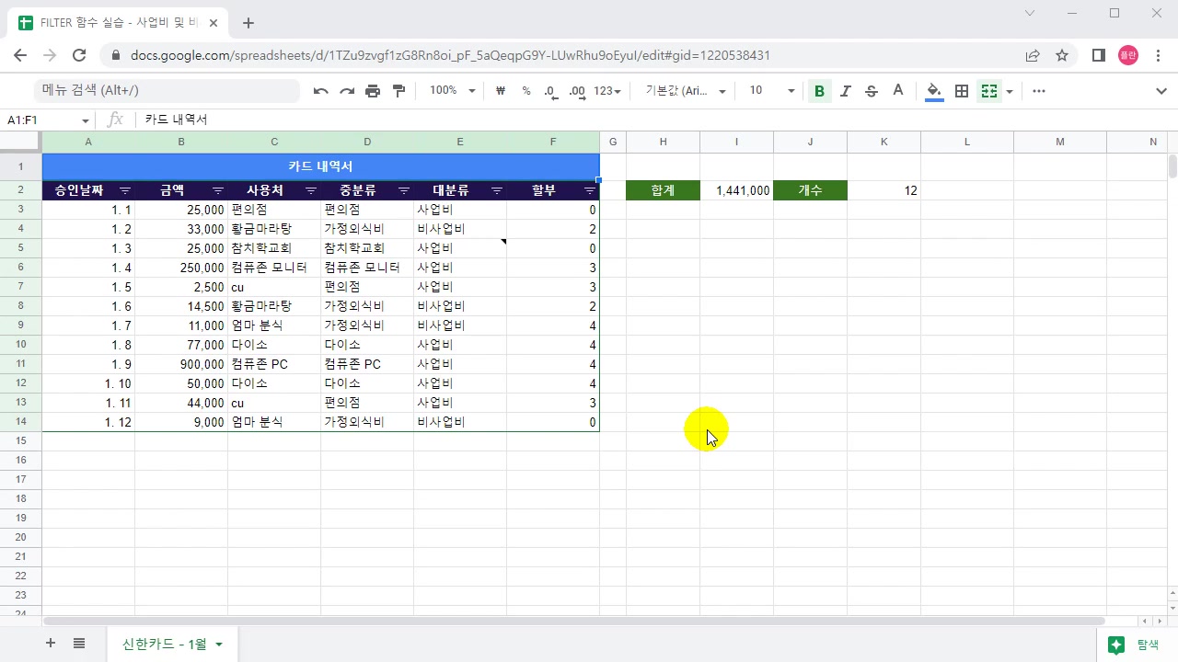Open the all sheets list menu

point(79,643)
